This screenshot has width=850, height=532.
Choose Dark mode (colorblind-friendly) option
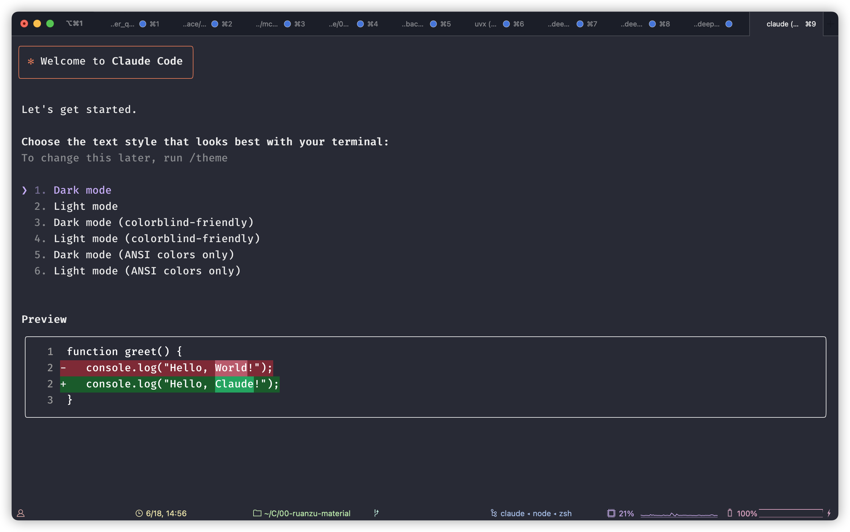pyautogui.click(x=153, y=223)
